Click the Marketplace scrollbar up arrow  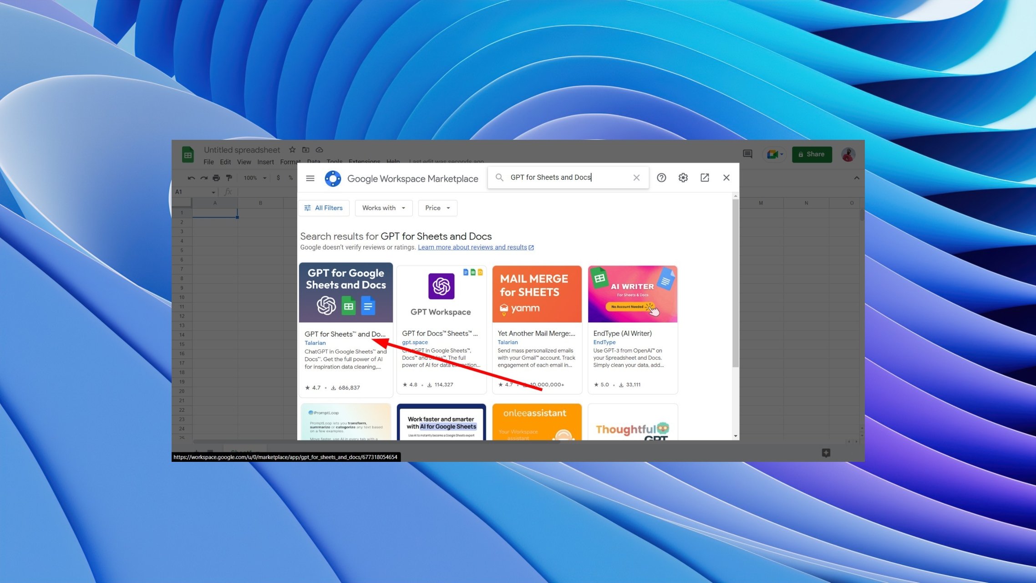click(735, 196)
